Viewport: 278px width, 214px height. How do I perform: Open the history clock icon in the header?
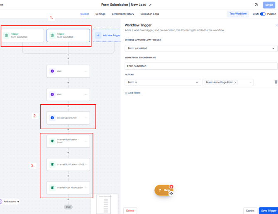(256, 5)
